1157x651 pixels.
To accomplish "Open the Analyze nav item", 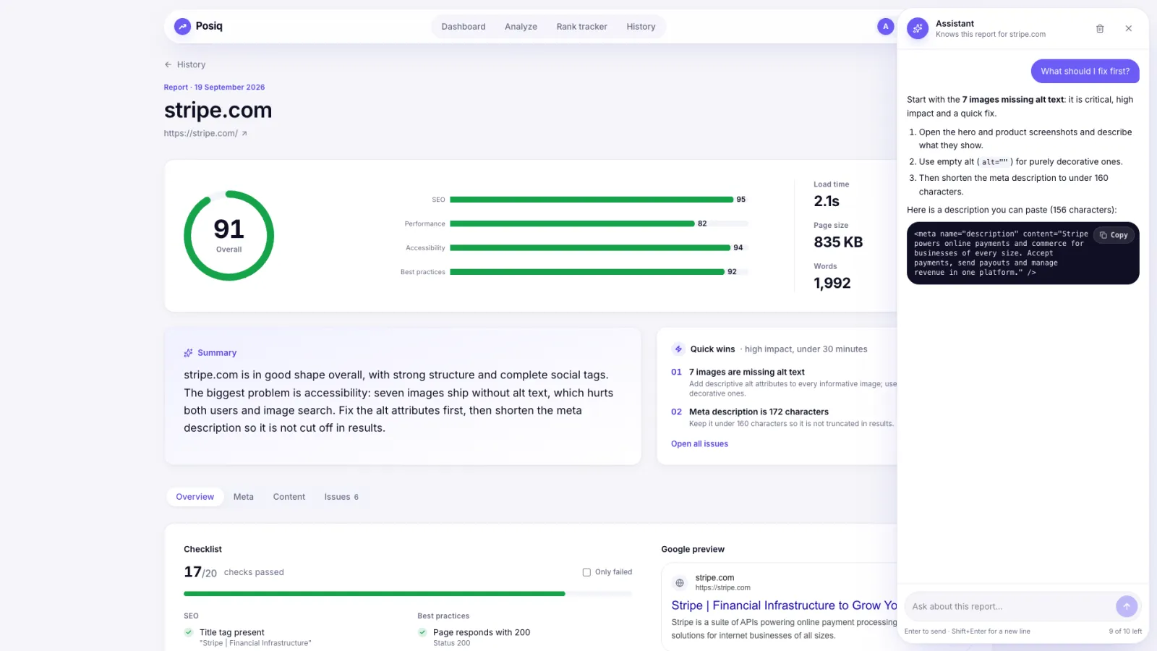I will tap(521, 27).
